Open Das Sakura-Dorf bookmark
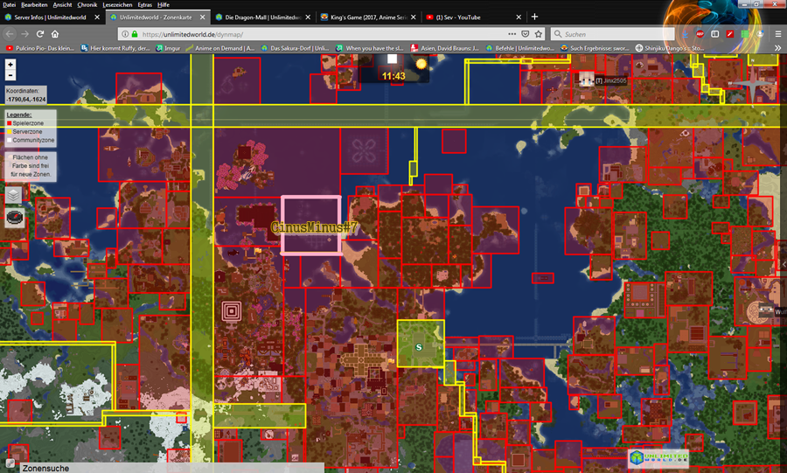 (296, 48)
